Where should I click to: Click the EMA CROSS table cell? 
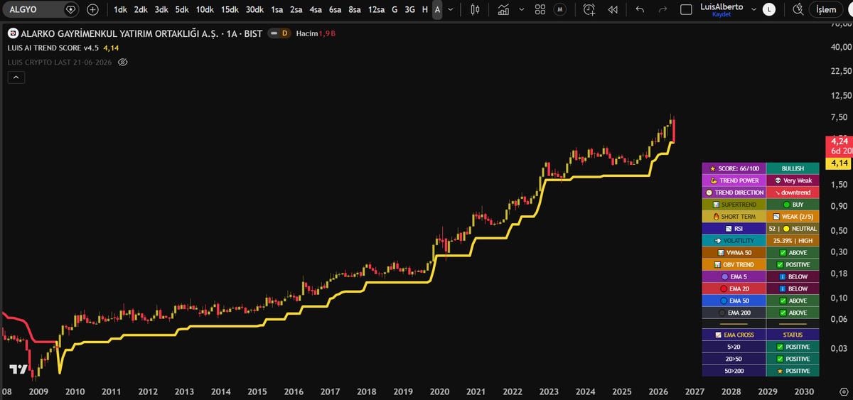pos(734,335)
